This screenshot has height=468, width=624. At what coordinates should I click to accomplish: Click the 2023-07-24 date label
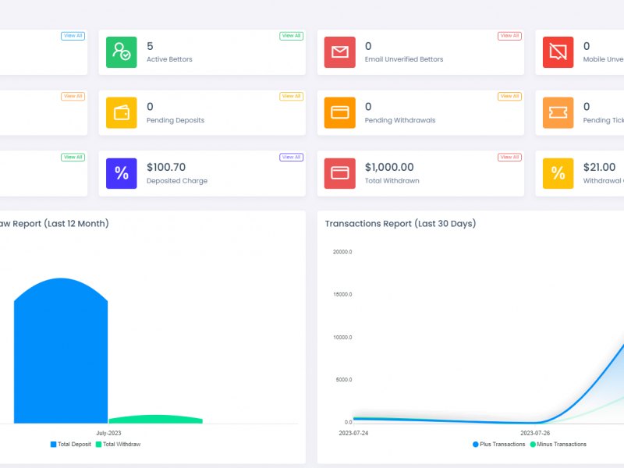tap(353, 433)
